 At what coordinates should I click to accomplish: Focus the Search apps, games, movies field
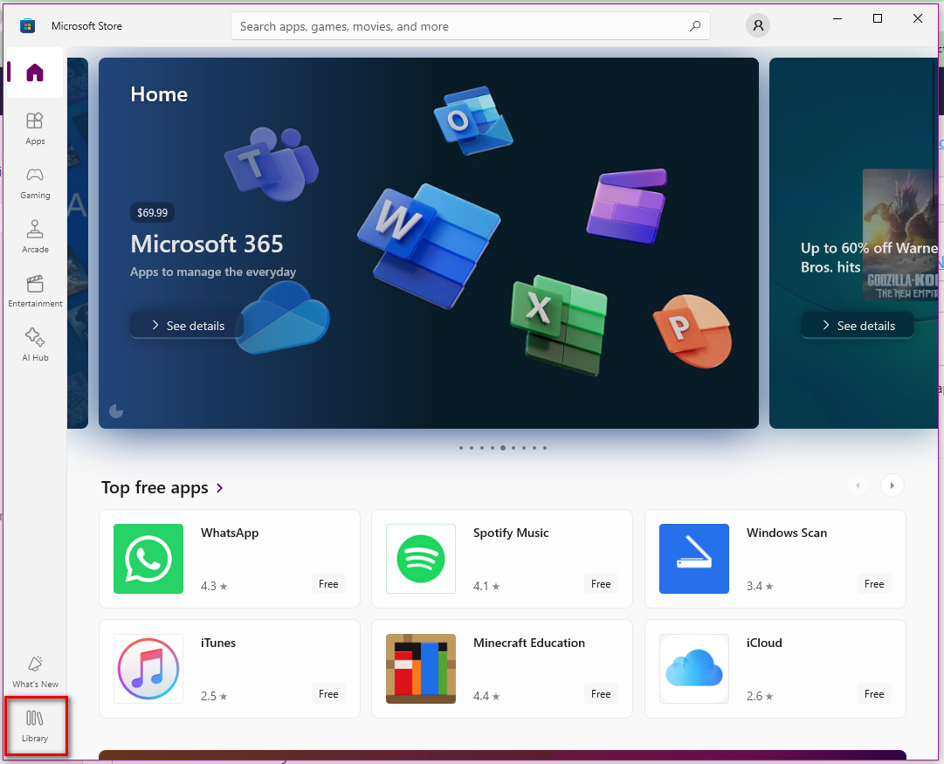pyautogui.click(x=470, y=26)
